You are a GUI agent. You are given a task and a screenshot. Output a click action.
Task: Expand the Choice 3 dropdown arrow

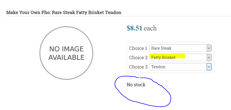click(209, 67)
